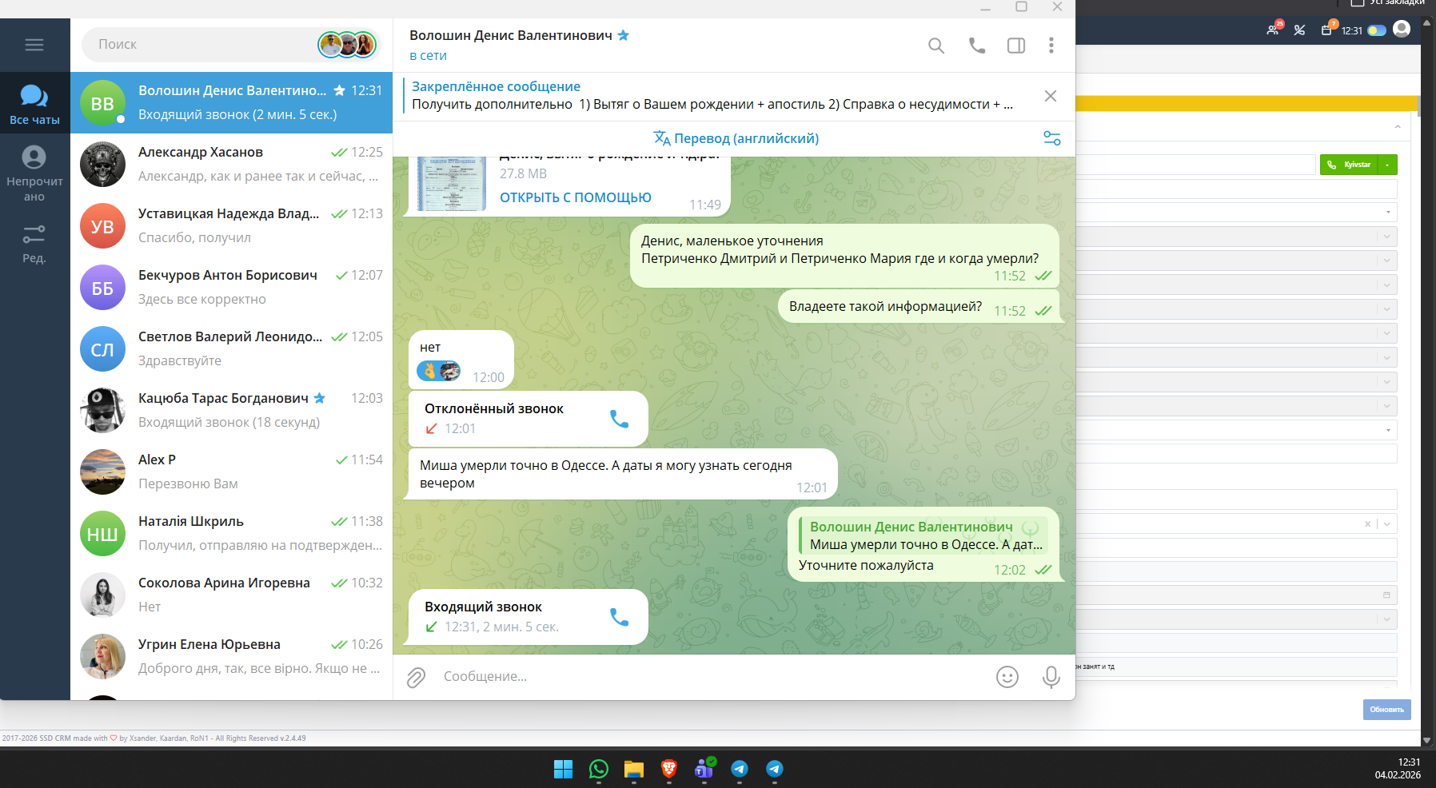Viewport: 1436px width, 788px height.
Task: Open the Закреплённое сообщение pinned message
Action: click(x=712, y=96)
